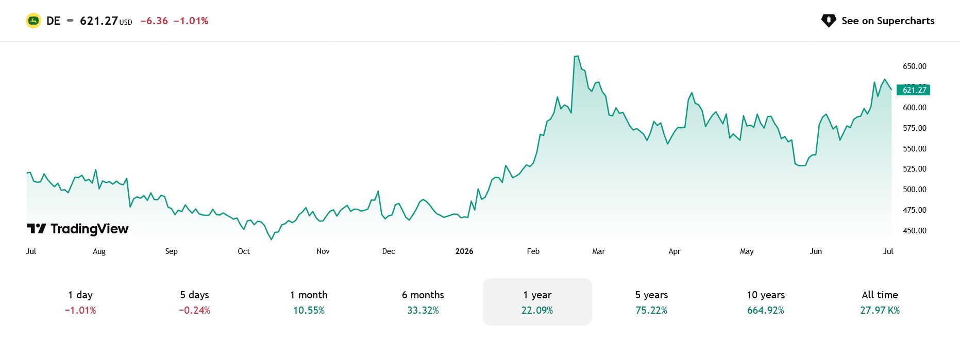Open See on Supercharts link
The height and width of the screenshot is (340, 960).
coord(878,21)
